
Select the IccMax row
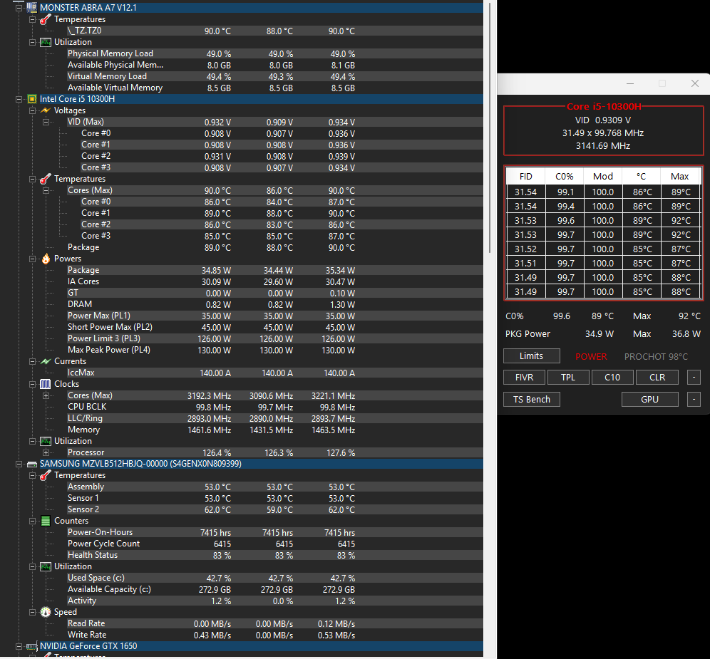pyautogui.click(x=275, y=373)
